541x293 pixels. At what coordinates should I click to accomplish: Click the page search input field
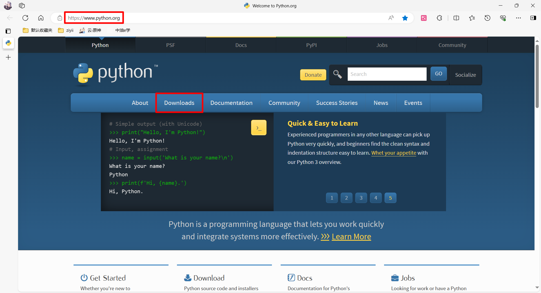pyautogui.click(x=387, y=74)
